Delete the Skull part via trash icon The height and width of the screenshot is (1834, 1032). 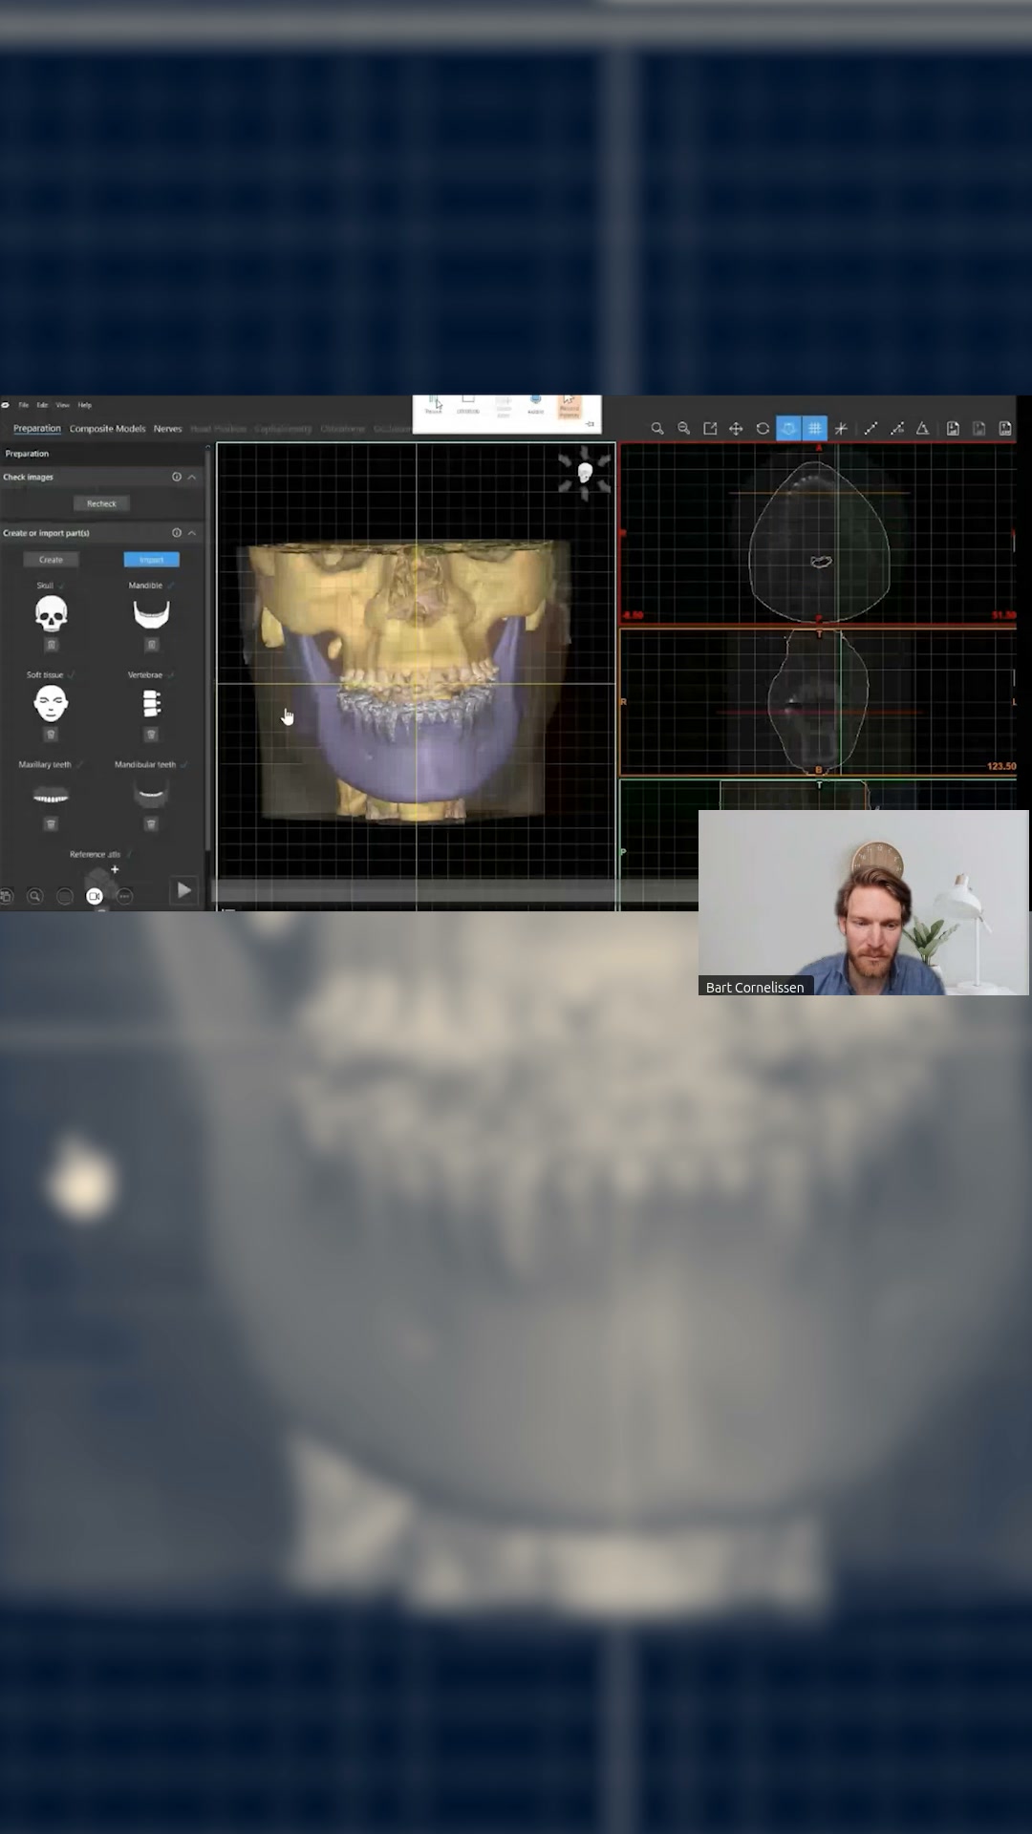click(x=52, y=645)
